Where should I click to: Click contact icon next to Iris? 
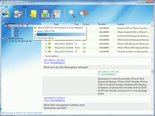[x=12, y=28]
